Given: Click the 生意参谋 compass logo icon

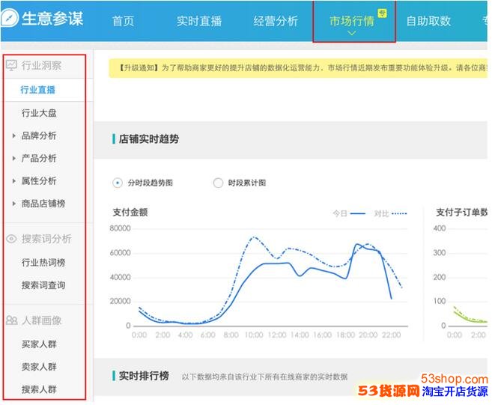Looking at the screenshot, I should 9,18.
